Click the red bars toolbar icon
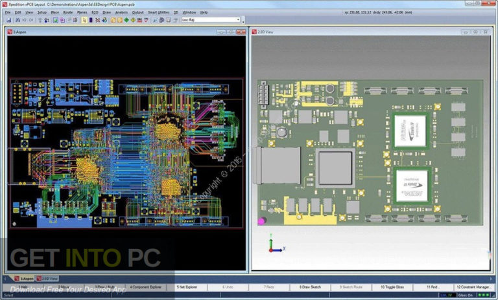Viewport: 498px width, 300px height. click(x=139, y=20)
